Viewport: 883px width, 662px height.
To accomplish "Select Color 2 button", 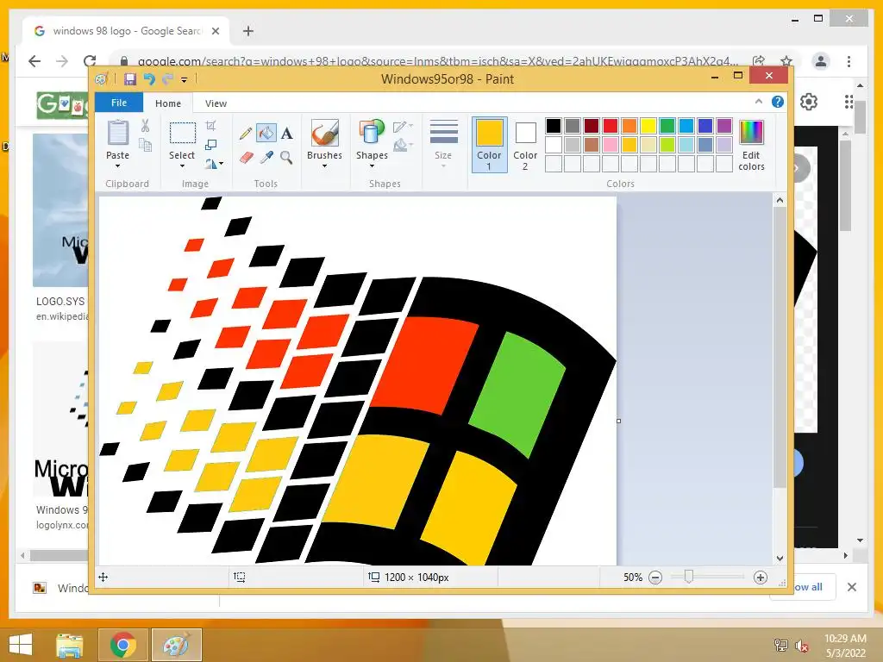I will click(525, 145).
